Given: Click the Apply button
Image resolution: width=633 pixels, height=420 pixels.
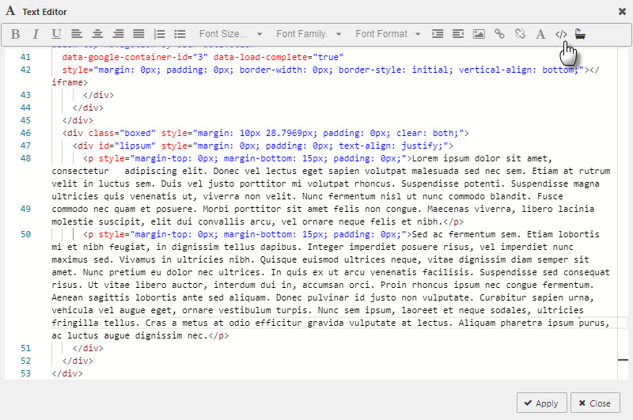Looking at the screenshot, I should pos(541,403).
